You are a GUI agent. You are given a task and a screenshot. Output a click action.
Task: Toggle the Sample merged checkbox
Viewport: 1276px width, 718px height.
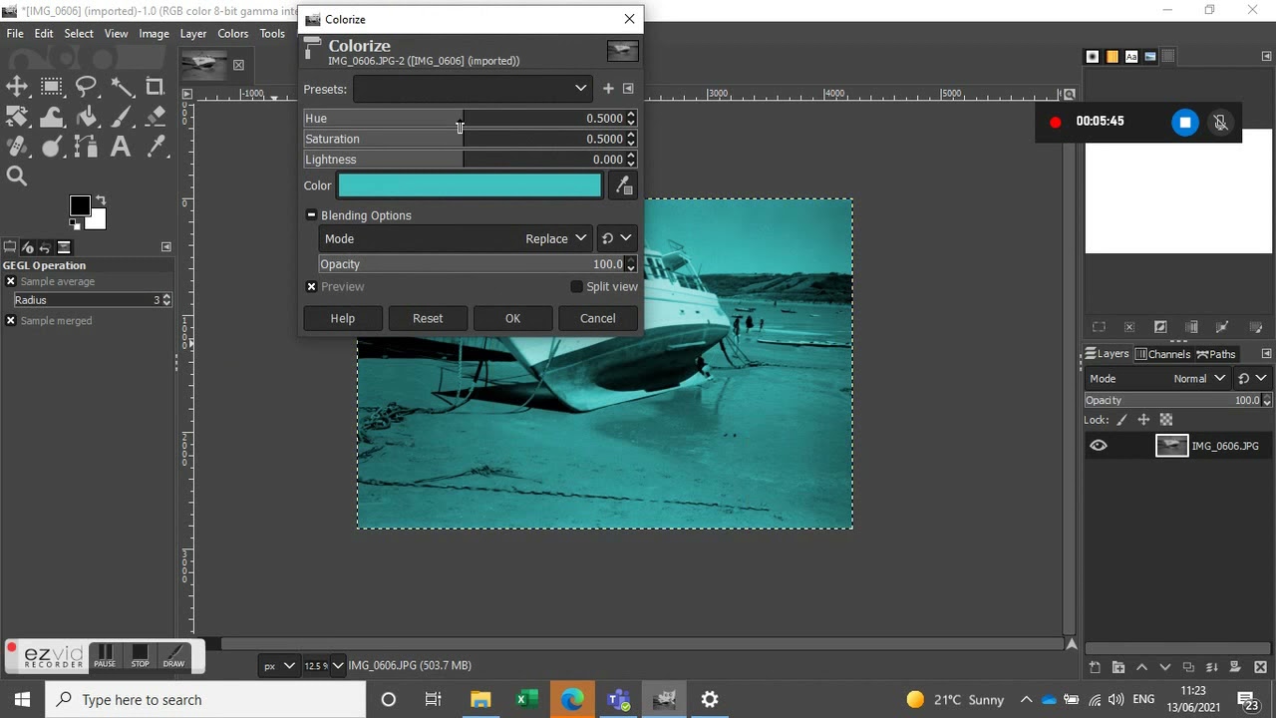point(11,320)
